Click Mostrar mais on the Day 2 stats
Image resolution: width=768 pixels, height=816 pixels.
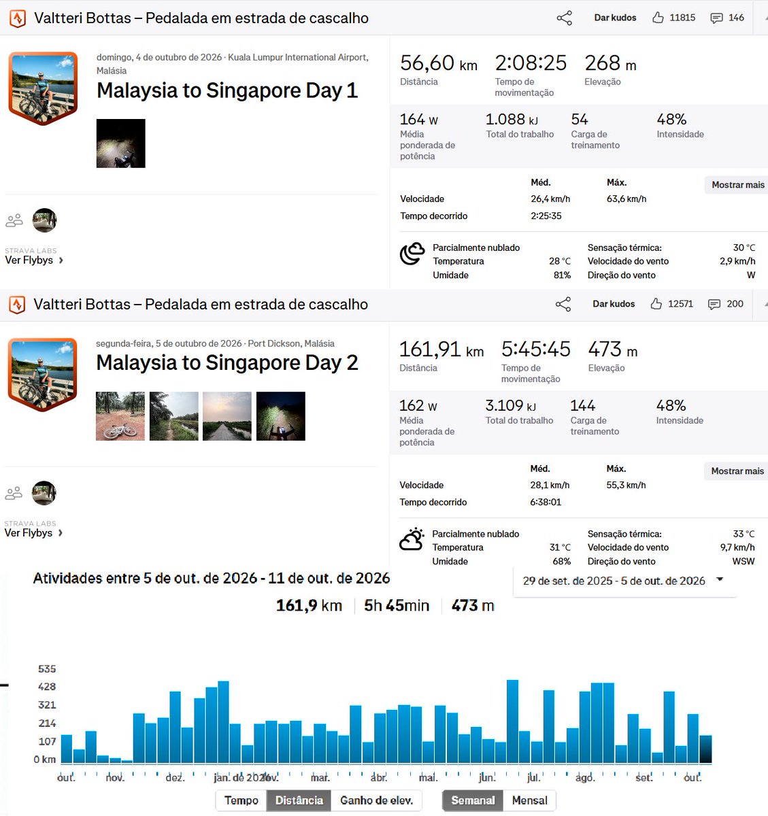(737, 471)
